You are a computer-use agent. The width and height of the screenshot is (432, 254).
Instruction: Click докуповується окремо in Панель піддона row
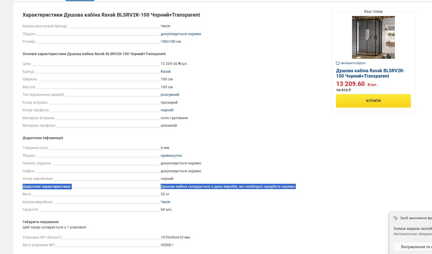click(181, 163)
